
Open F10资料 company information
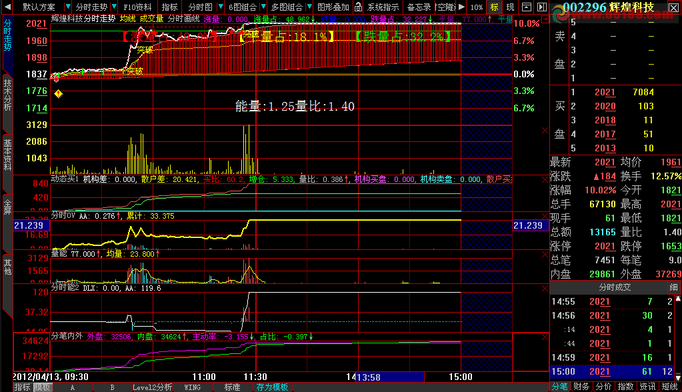pyautogui.click(x=137, y=7)
